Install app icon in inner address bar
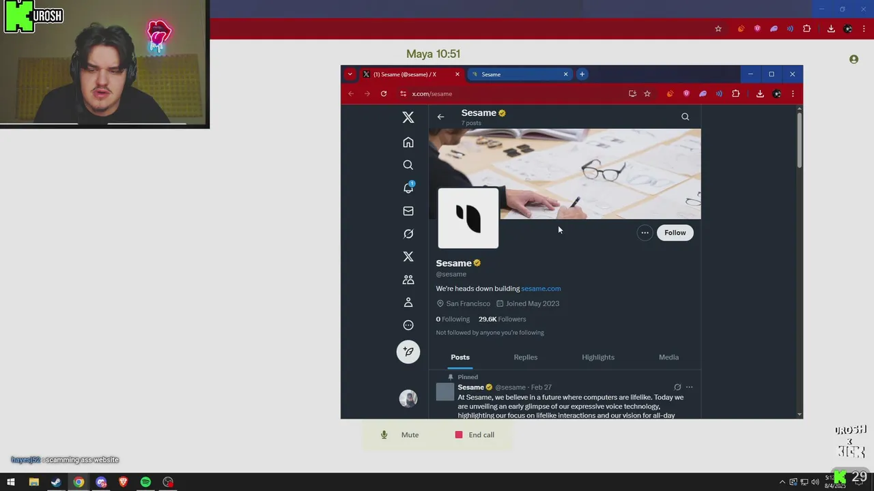The height and width of the screenshot is (491, 874). tap(632, 93)
